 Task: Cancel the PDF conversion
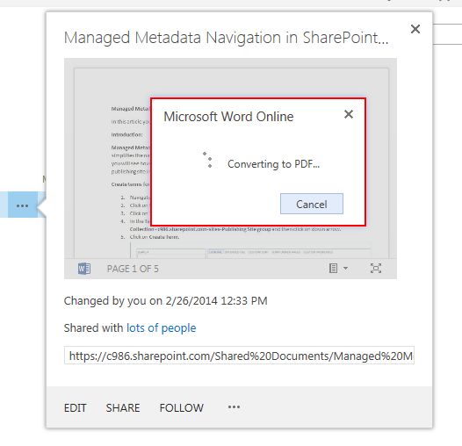click(x=312, y=204)
